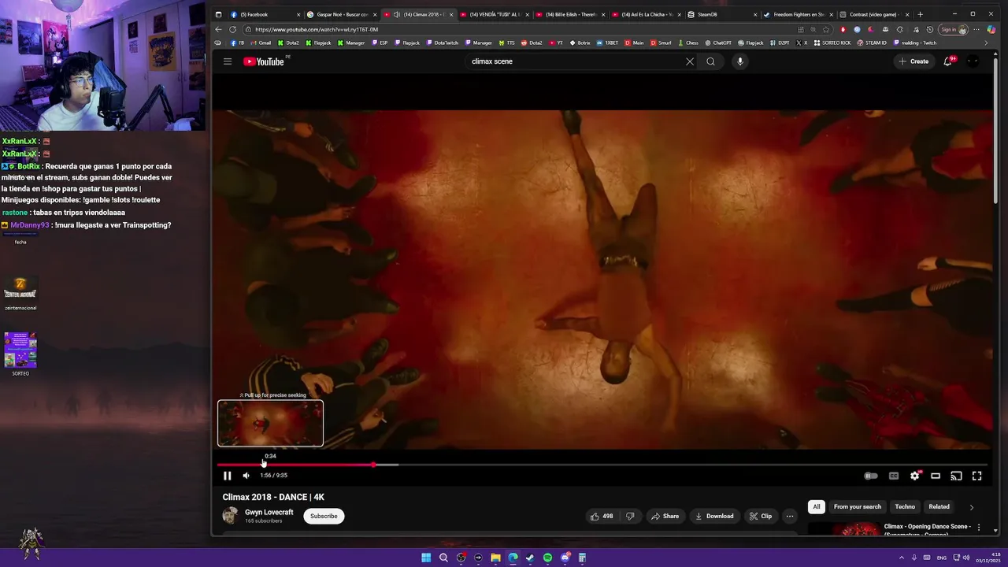
Task: Open Gwyn Lovecraft channel name link
Action: [269, 512]
